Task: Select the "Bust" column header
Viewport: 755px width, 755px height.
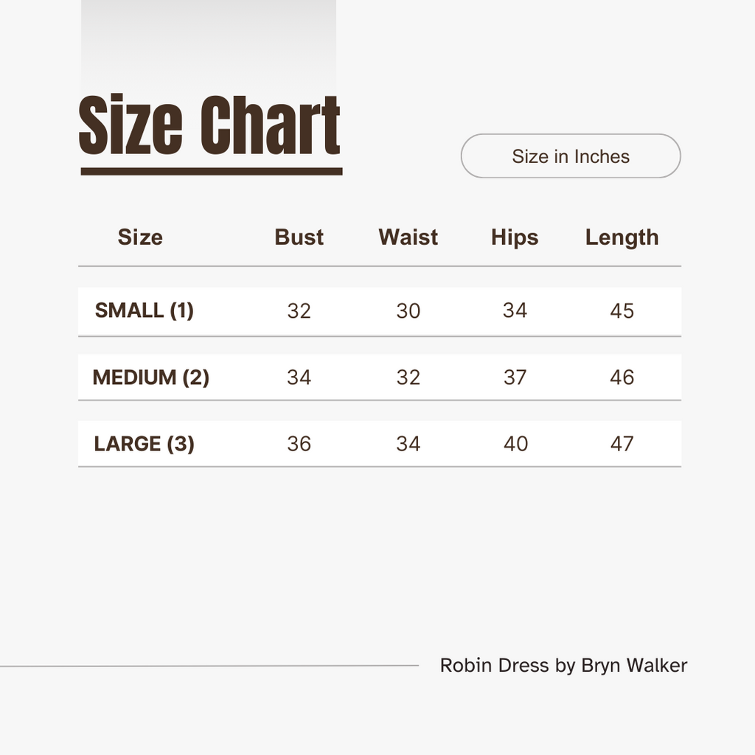Action: click(299, 237)
